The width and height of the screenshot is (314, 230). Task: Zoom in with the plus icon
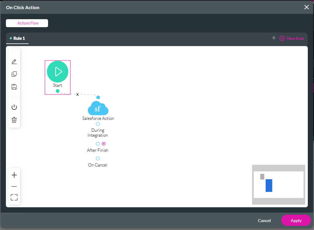click(14, 175)
